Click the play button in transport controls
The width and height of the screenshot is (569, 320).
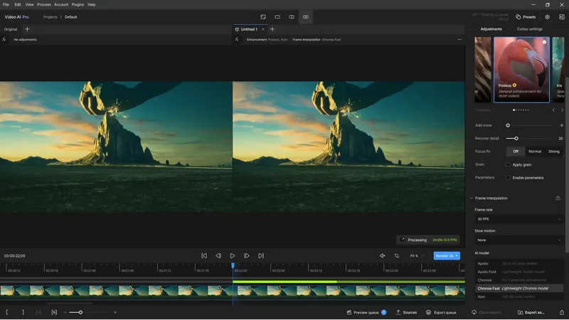(x=232, y=255)
